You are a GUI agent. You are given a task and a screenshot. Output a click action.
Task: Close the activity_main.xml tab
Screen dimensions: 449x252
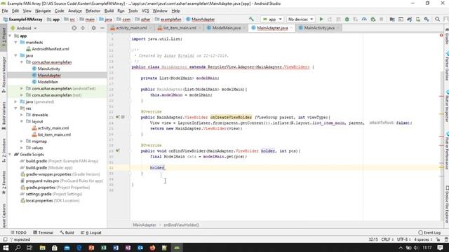coord(151,28)
